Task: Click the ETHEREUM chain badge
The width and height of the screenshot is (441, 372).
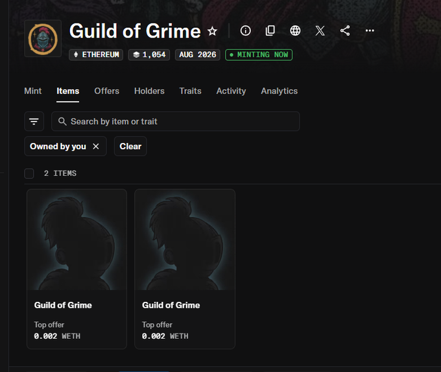Action: 96,55
